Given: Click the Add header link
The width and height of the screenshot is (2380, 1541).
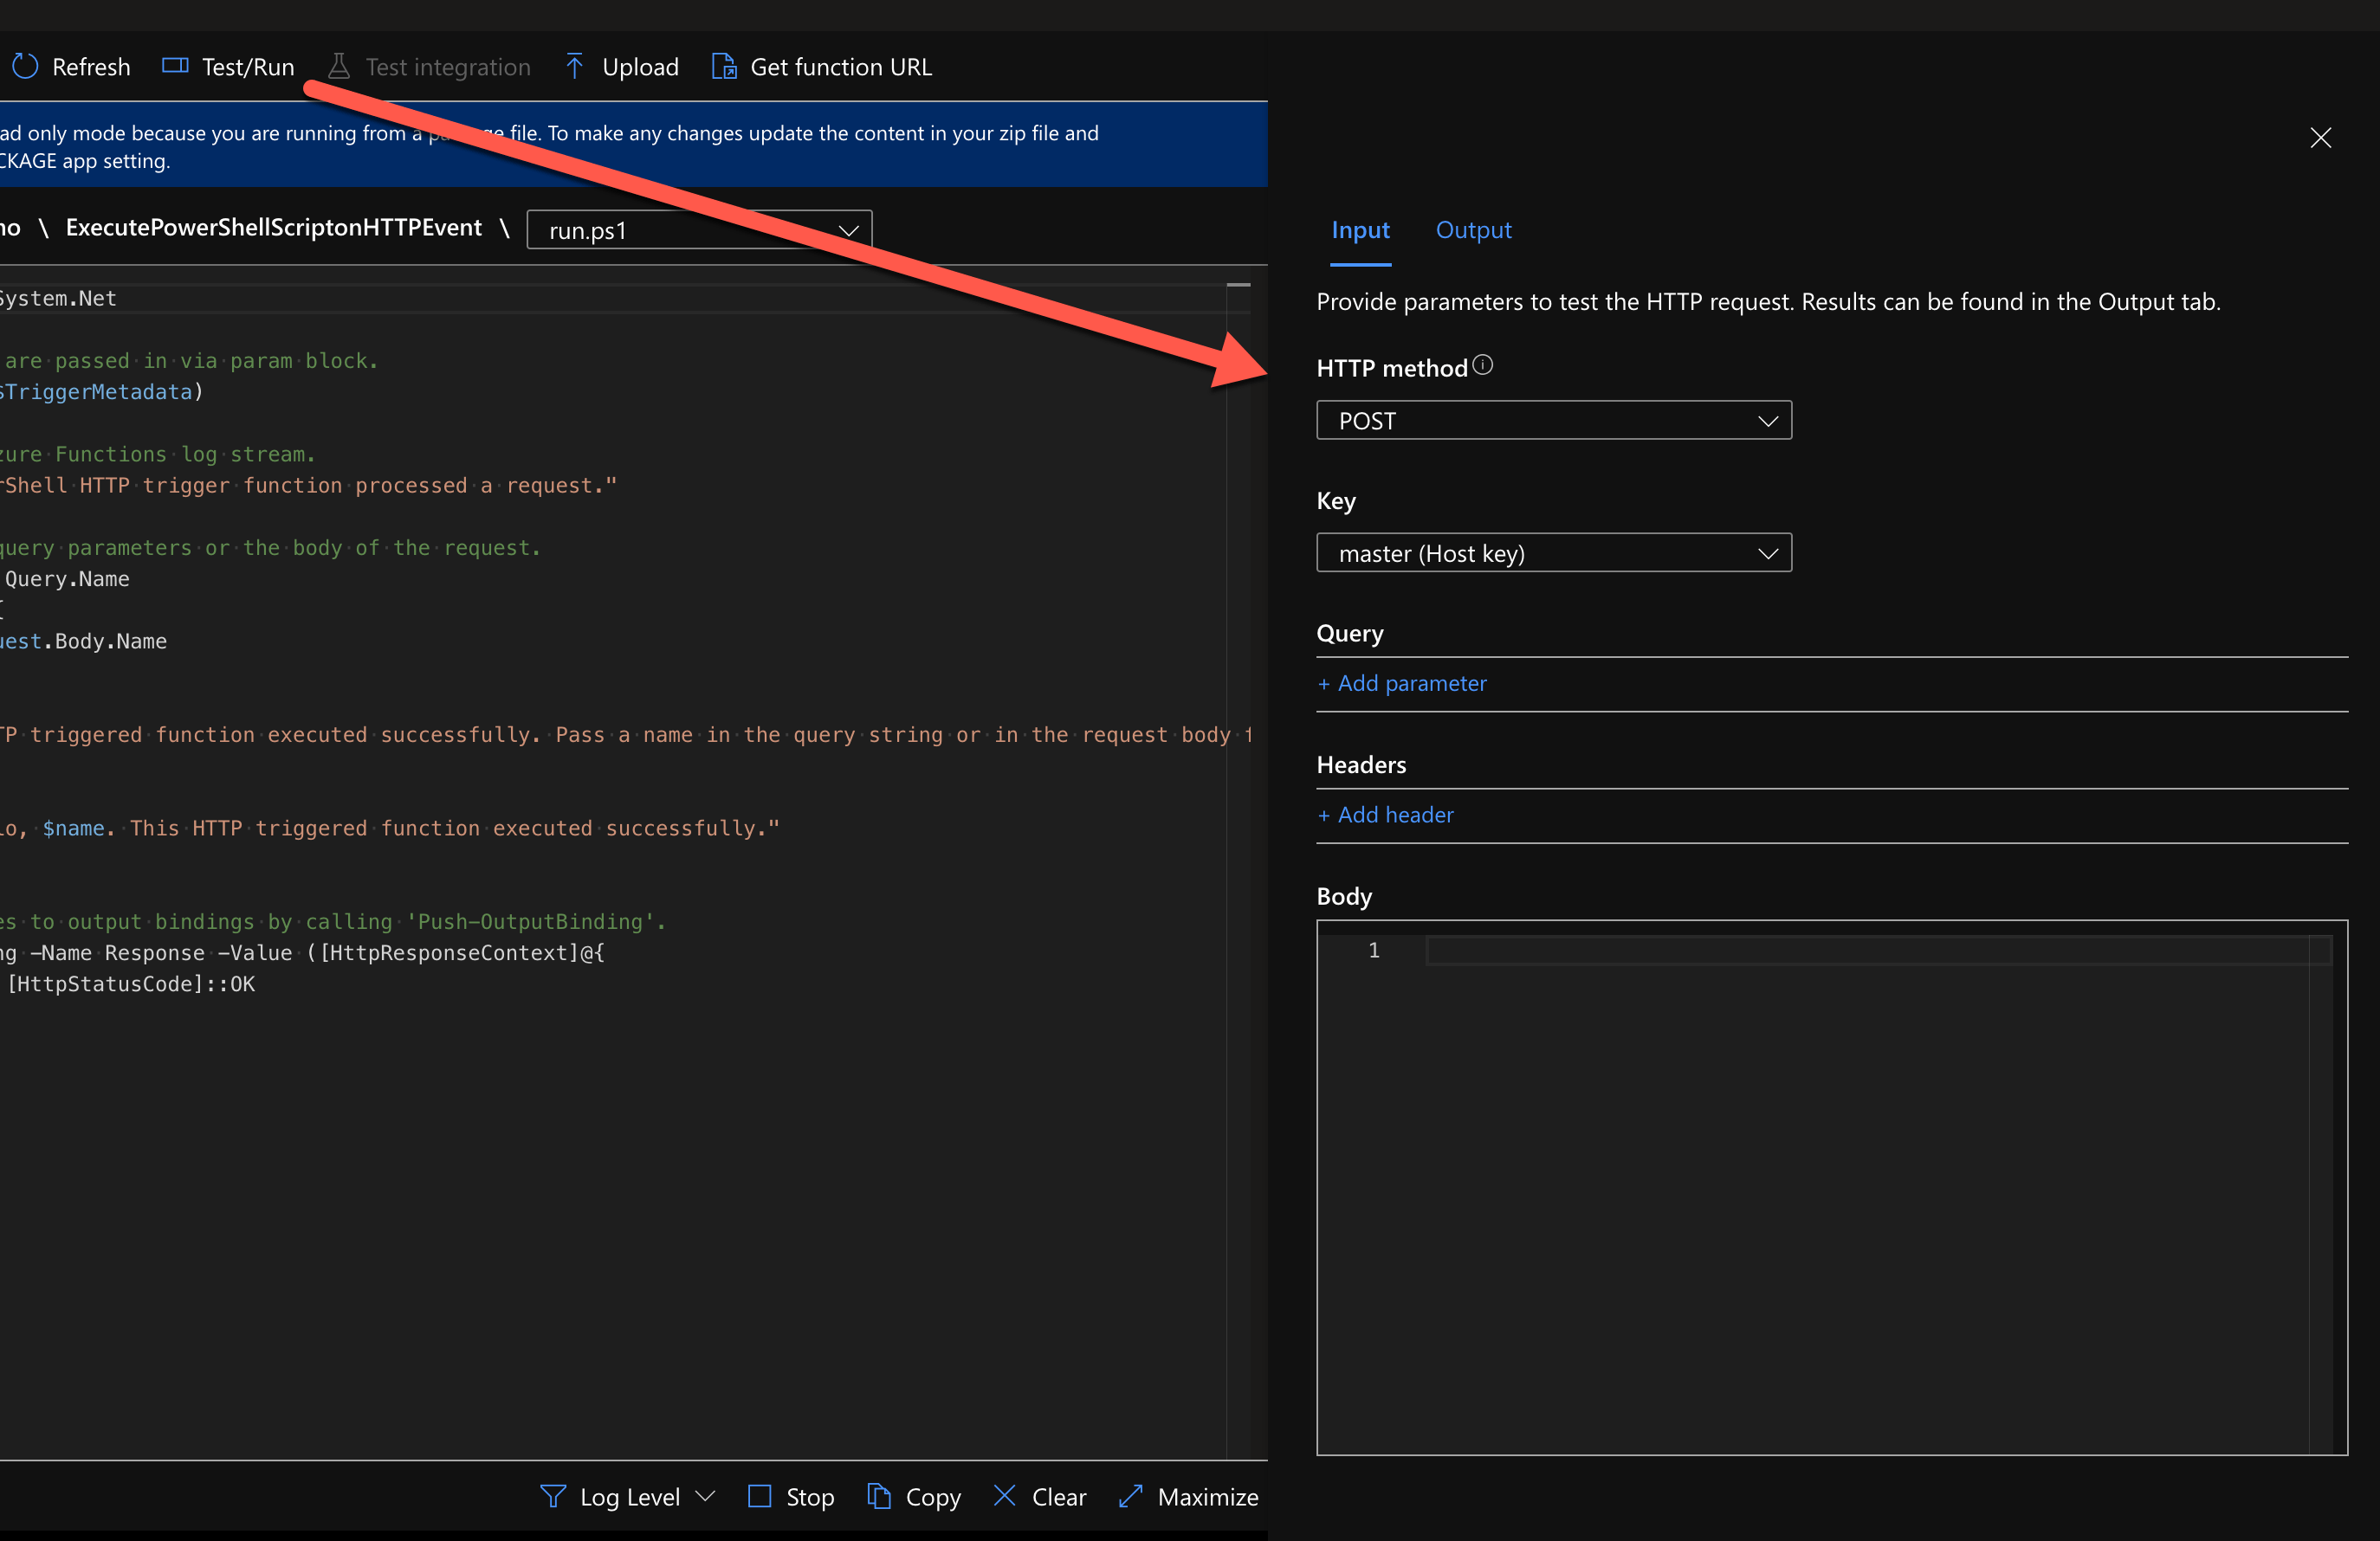Looking at the screenshot, I should click(1386, 816).
